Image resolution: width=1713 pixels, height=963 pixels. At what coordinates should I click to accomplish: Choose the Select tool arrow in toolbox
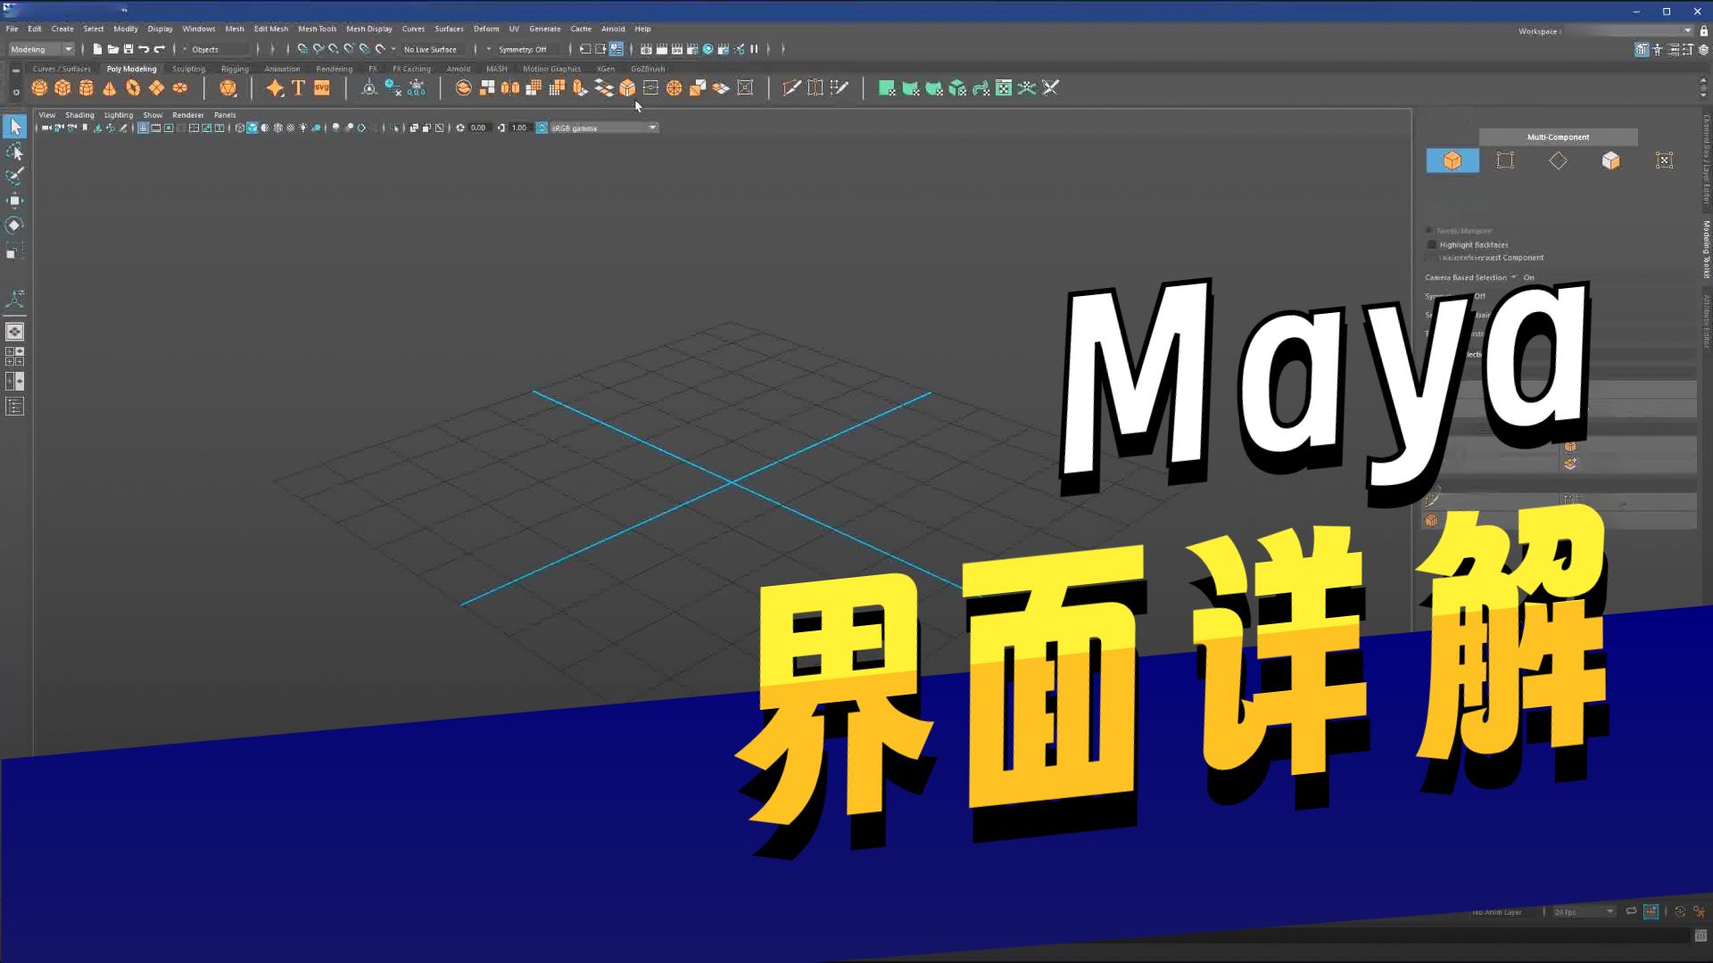(x=15, y=127)
